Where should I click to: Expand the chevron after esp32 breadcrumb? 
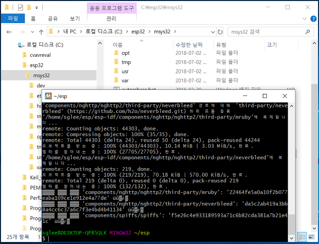pos(150,32)
